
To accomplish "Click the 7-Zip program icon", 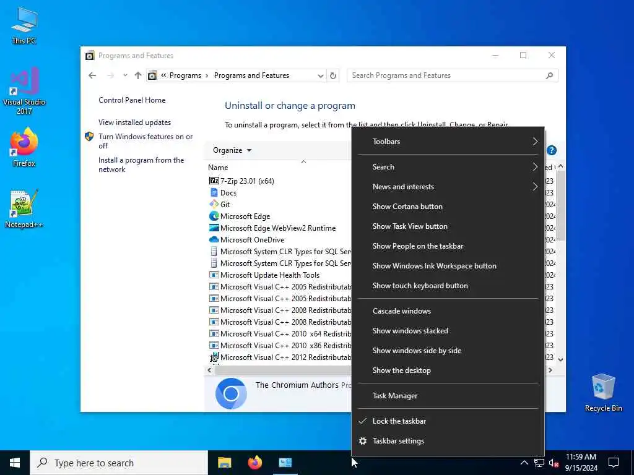I will (x=214, y=181).
